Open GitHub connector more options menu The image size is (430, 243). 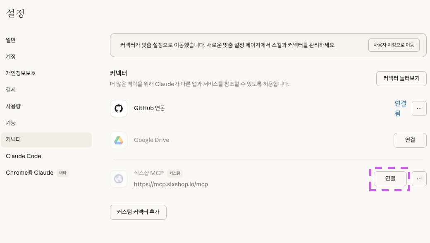[419, 108]
